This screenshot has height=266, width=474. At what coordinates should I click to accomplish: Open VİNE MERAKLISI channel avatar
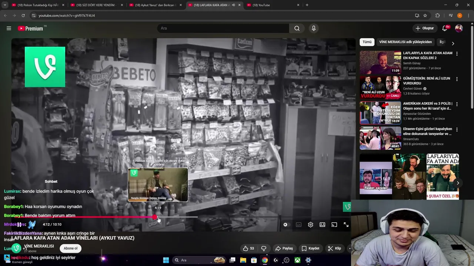(16, 248)
